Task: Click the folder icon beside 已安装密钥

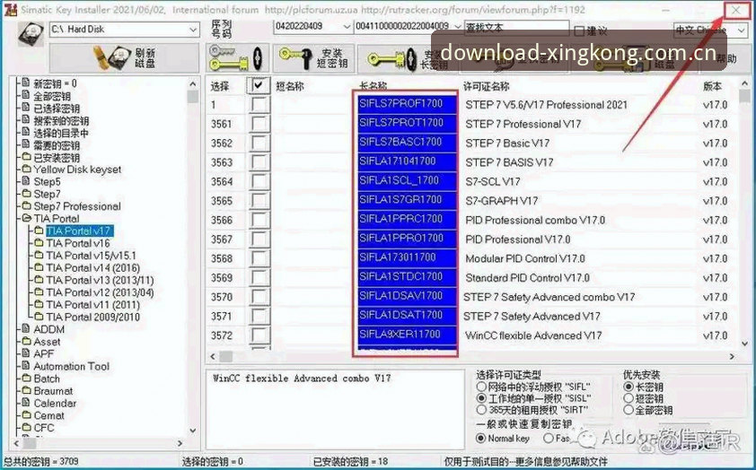Action: [x=26, y=157]
